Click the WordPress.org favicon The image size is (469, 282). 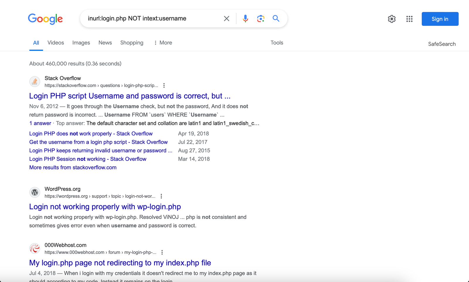click(x=35, y=192)
